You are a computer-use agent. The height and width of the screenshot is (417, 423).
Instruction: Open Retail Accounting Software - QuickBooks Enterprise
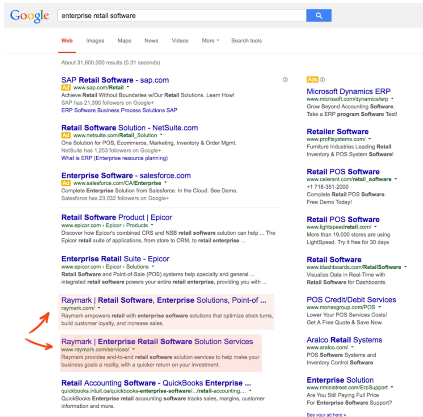click(156, 383)
